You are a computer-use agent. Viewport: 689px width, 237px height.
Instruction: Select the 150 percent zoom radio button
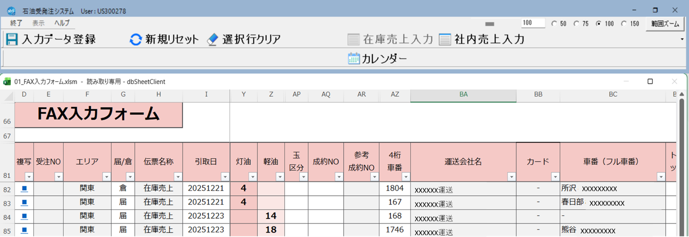point(624,24)
